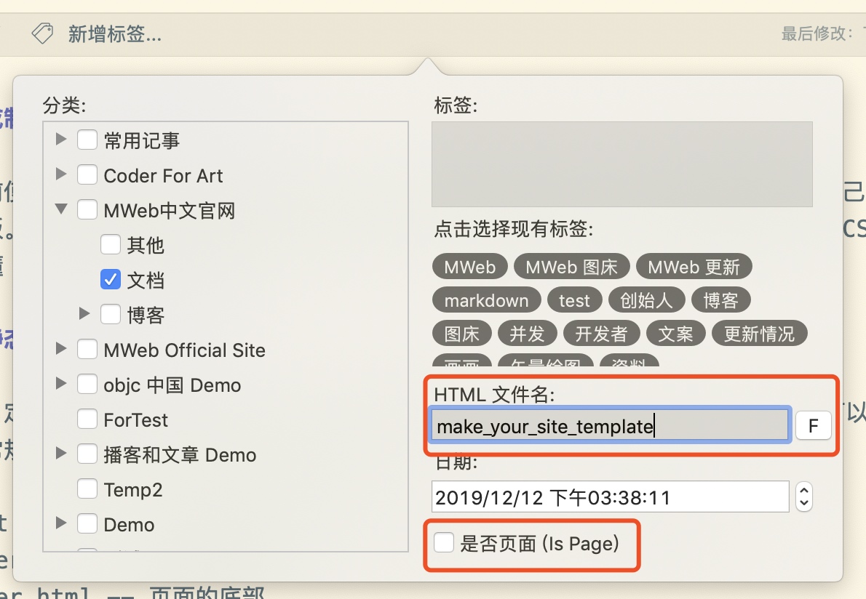The width and height of the screenshot is (866, 599).
Task: Check the ForTest category checkbox
Action: point(87,419)
